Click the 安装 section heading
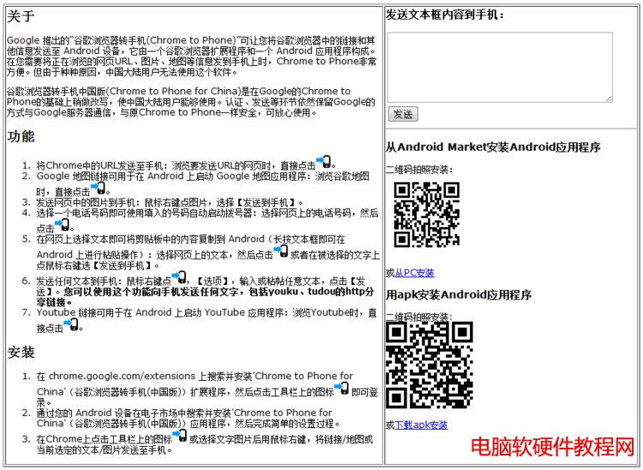 [21, 352]
